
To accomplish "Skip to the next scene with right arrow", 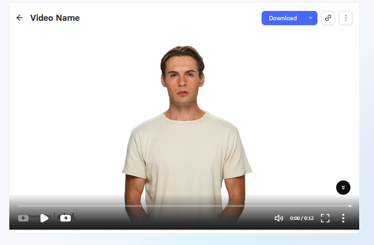I will click(66, 218).
